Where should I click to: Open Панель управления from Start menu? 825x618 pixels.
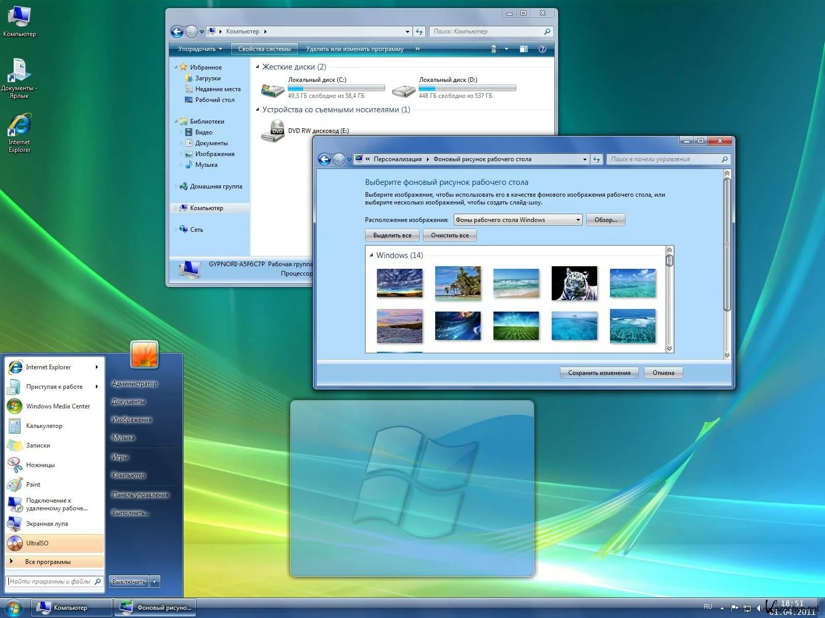tap(140, 495)
